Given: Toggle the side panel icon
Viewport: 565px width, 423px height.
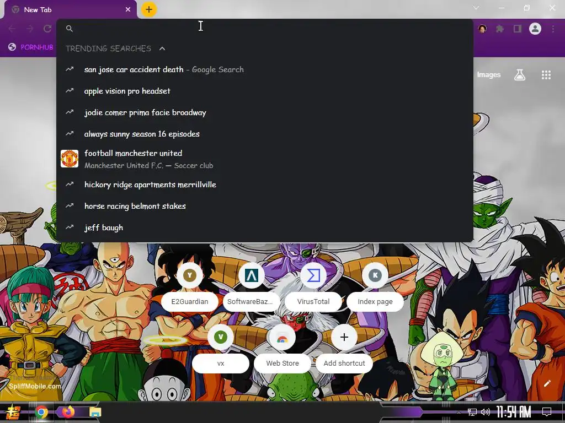Looking at the screenshot, I should [518, 29].
